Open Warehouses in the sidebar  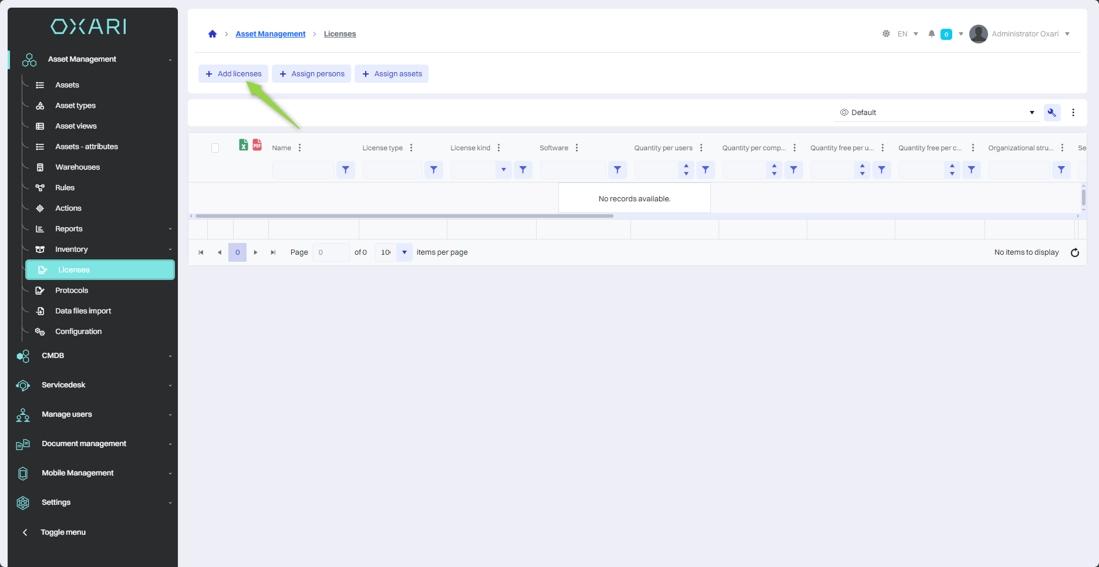pos(77,167)
